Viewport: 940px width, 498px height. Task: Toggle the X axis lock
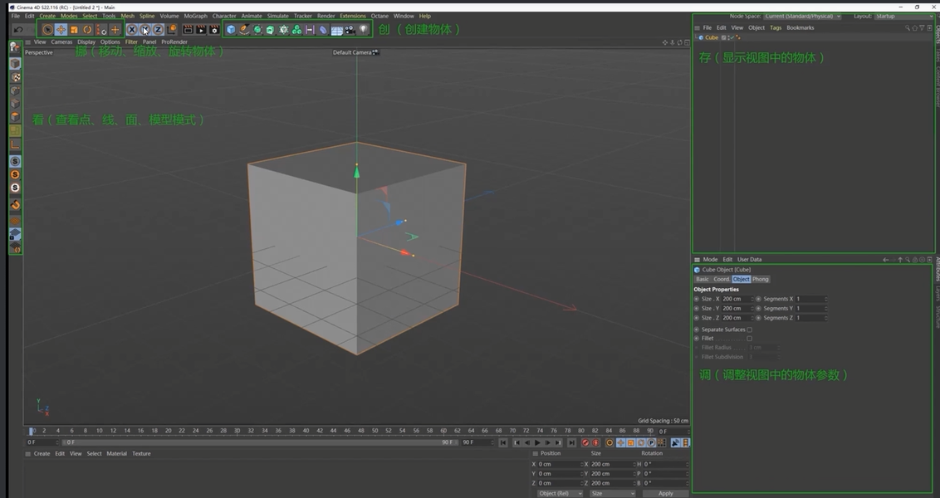[132, 29]
